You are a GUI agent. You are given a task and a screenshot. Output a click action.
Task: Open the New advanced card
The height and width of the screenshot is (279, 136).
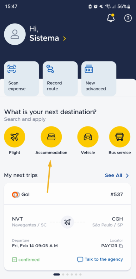coord(99,79)
